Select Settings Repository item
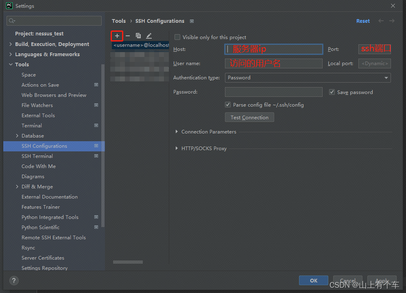The height and width of the screenshot is (293, 406). pos(44,268)
